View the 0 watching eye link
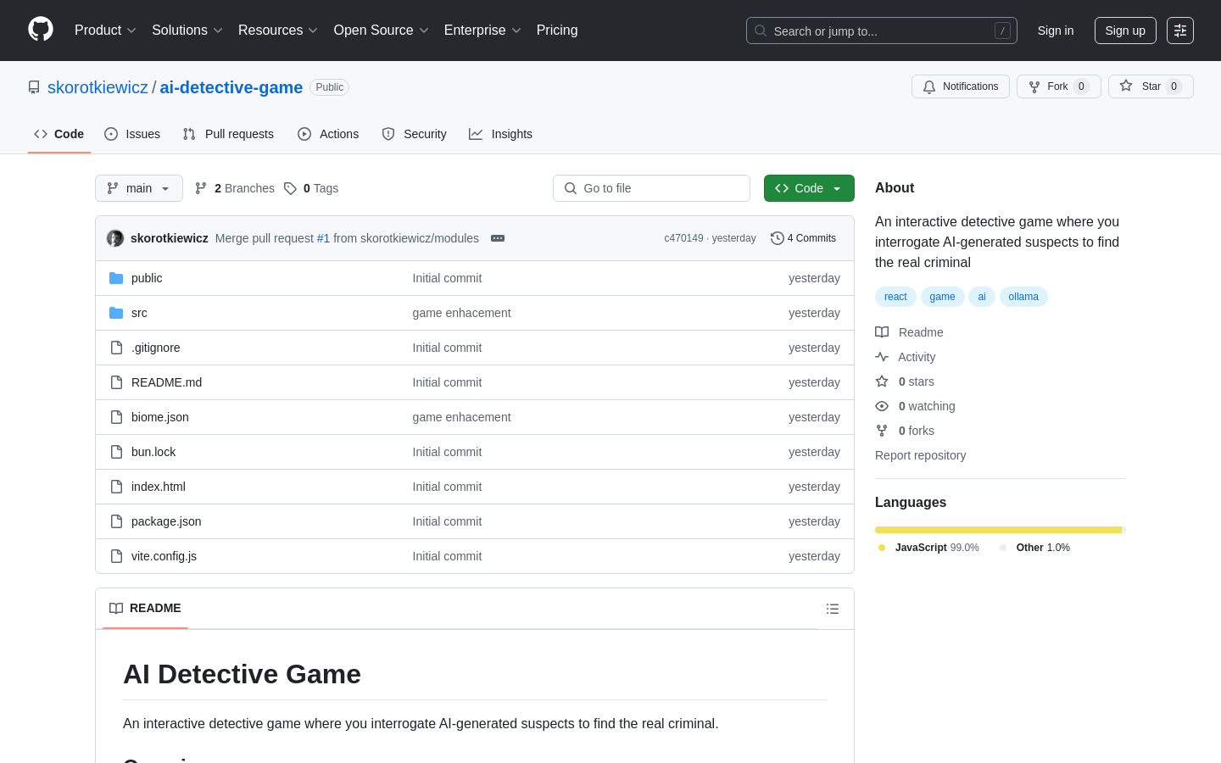The width and height of the screenshot is (1221, 763). (915, 406)
